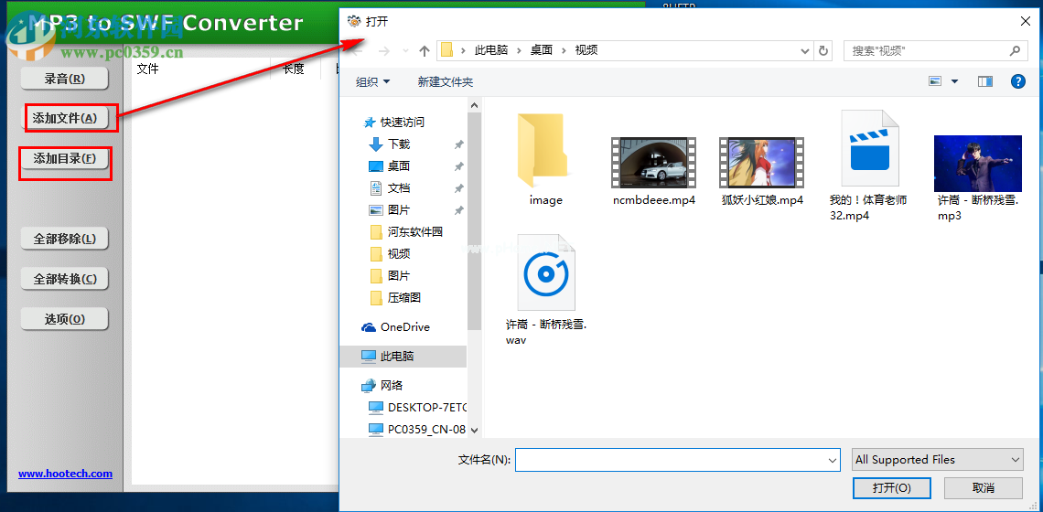Click 新建文件夹 new folder
1043x512 pixels.
(x=445, y=81)
